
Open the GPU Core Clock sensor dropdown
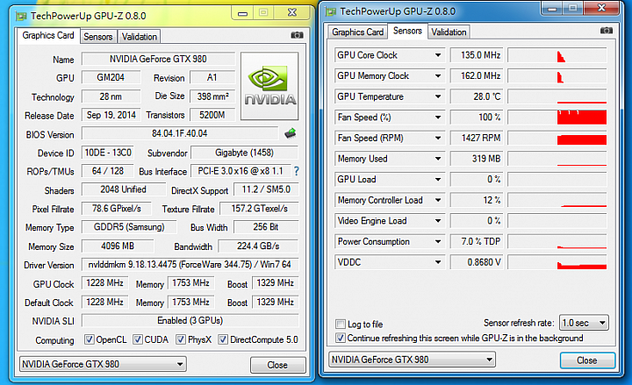click(x=438, y=55)
